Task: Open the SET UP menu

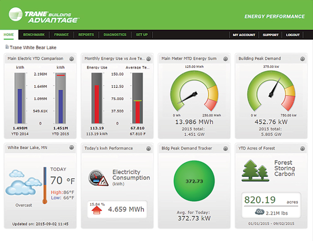Action: coord(142,35)
